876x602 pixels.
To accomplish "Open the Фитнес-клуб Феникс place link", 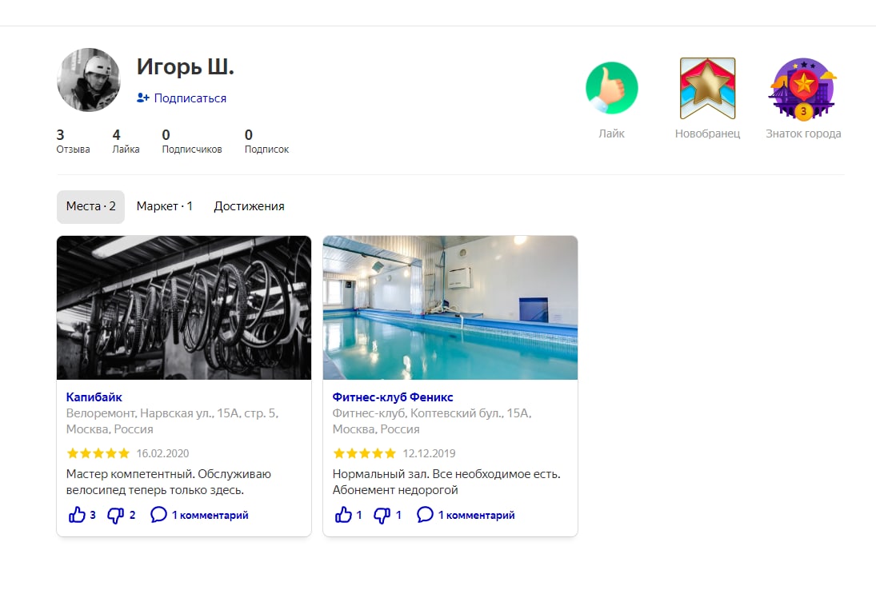I will click(393, 397).
